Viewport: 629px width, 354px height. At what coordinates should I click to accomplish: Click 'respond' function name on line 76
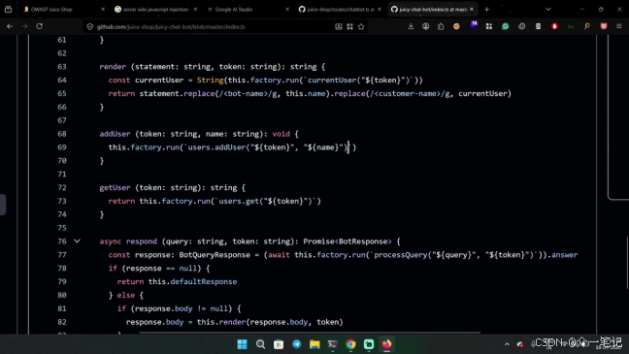pyautogui.click(x=142, y=241)
